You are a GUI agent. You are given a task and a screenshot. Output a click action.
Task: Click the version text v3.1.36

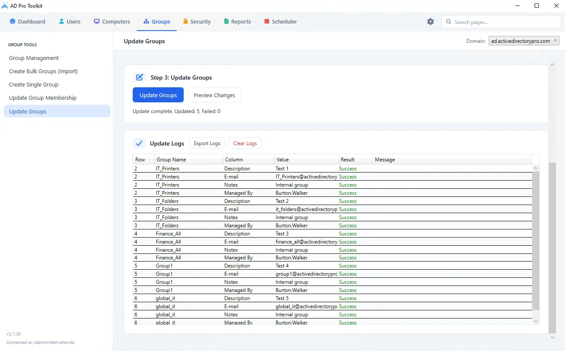click(x=14, y=334)
